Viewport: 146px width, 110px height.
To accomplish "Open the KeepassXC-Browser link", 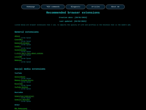I will click(x=22, y=43).
